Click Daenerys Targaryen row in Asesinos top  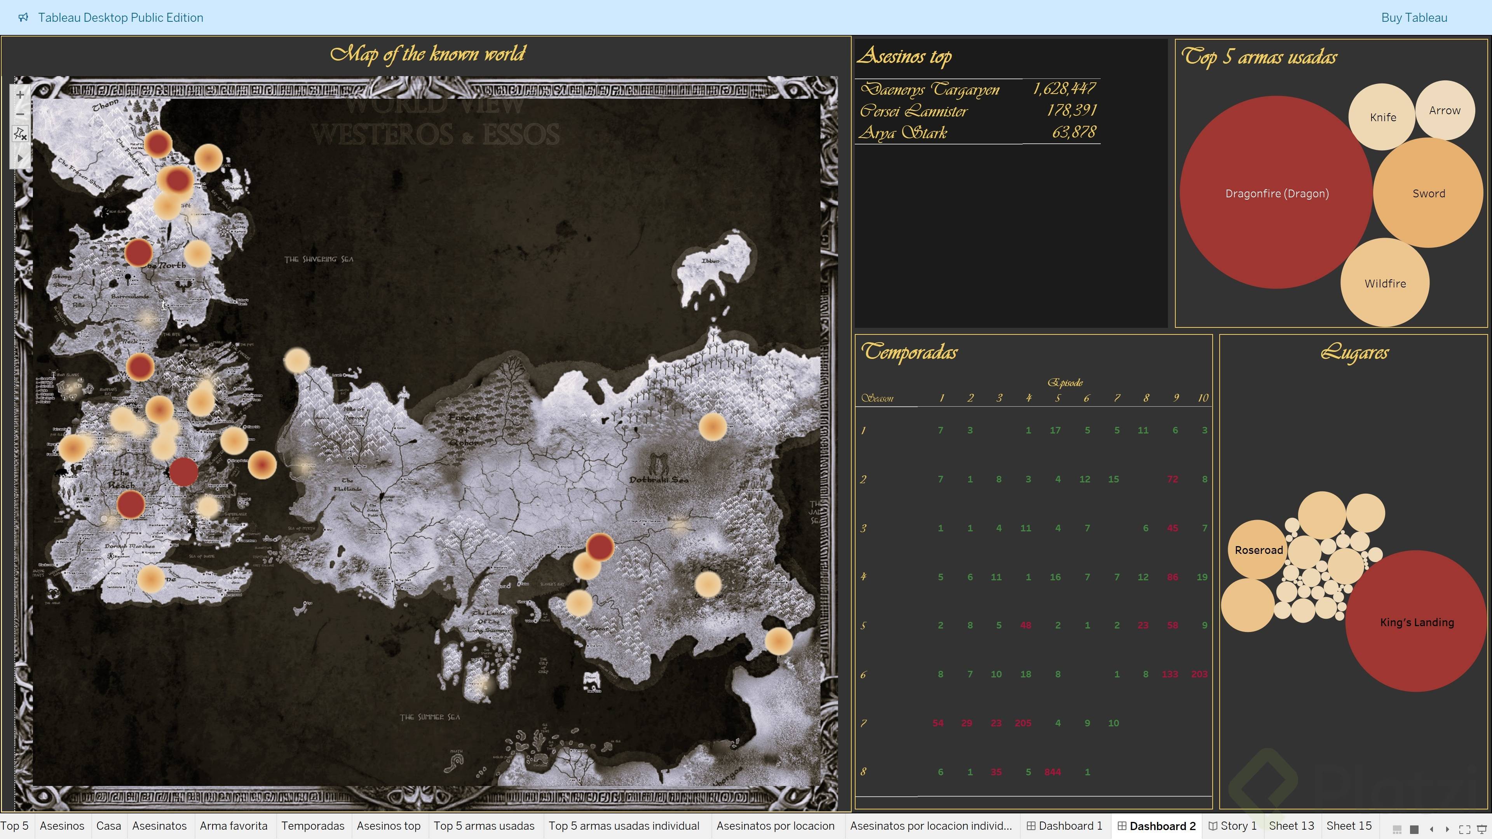click(930, 89)
